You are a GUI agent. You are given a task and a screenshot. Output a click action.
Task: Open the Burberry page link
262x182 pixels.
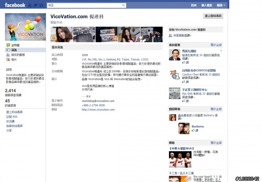coord(198,127)
